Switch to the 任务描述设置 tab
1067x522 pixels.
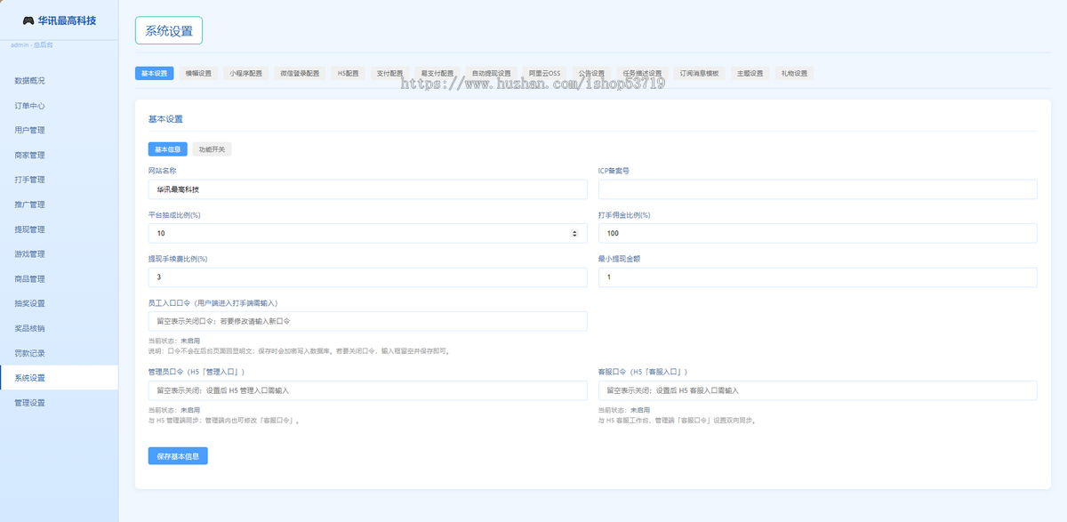click(642, 74)
